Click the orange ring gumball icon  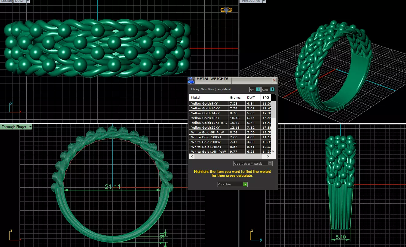point(226,10)
